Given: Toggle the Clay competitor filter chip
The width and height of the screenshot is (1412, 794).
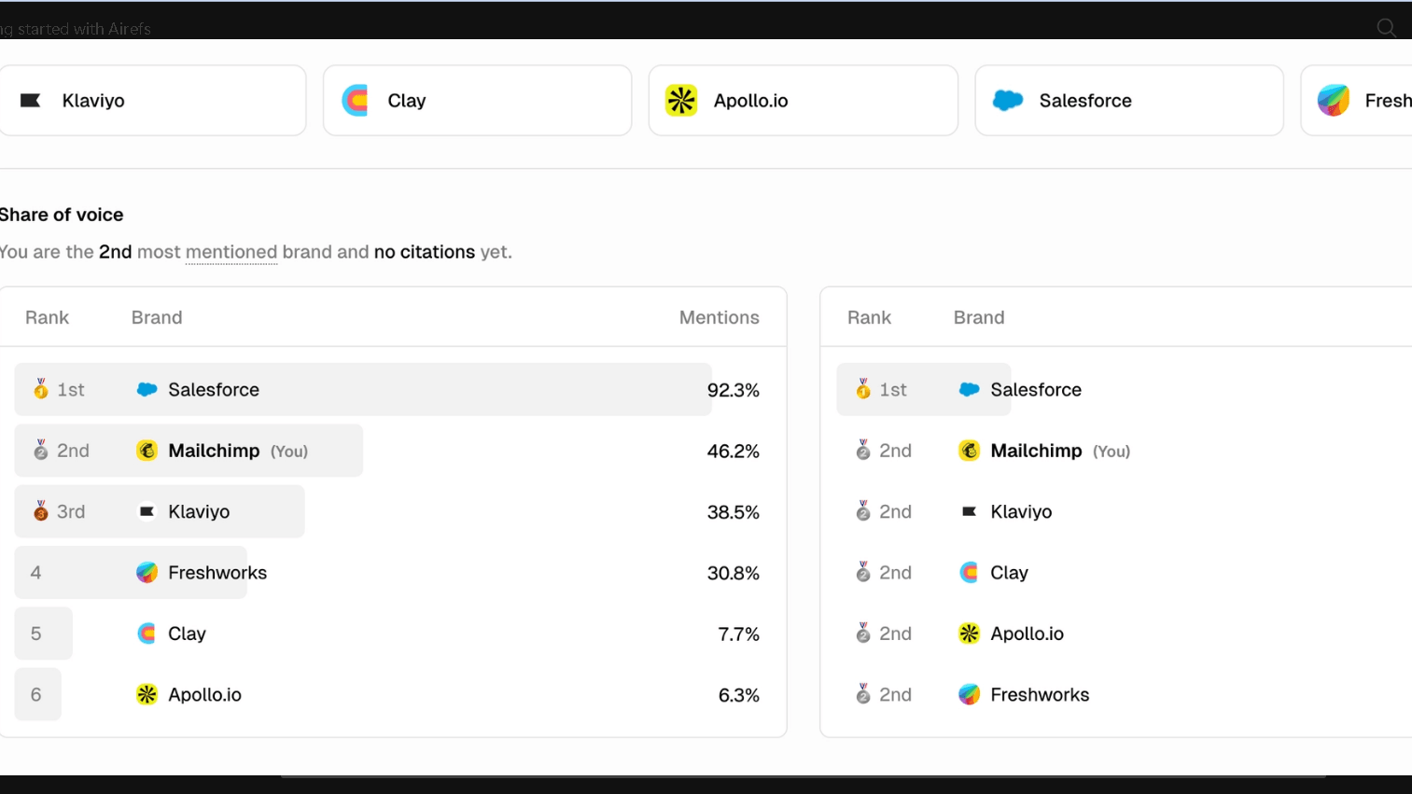Looking at the screenshot, I should pos(477,100).
